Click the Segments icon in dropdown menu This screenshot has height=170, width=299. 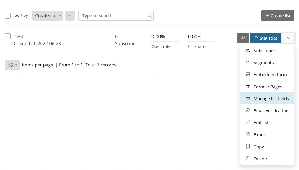click(248, 63)
